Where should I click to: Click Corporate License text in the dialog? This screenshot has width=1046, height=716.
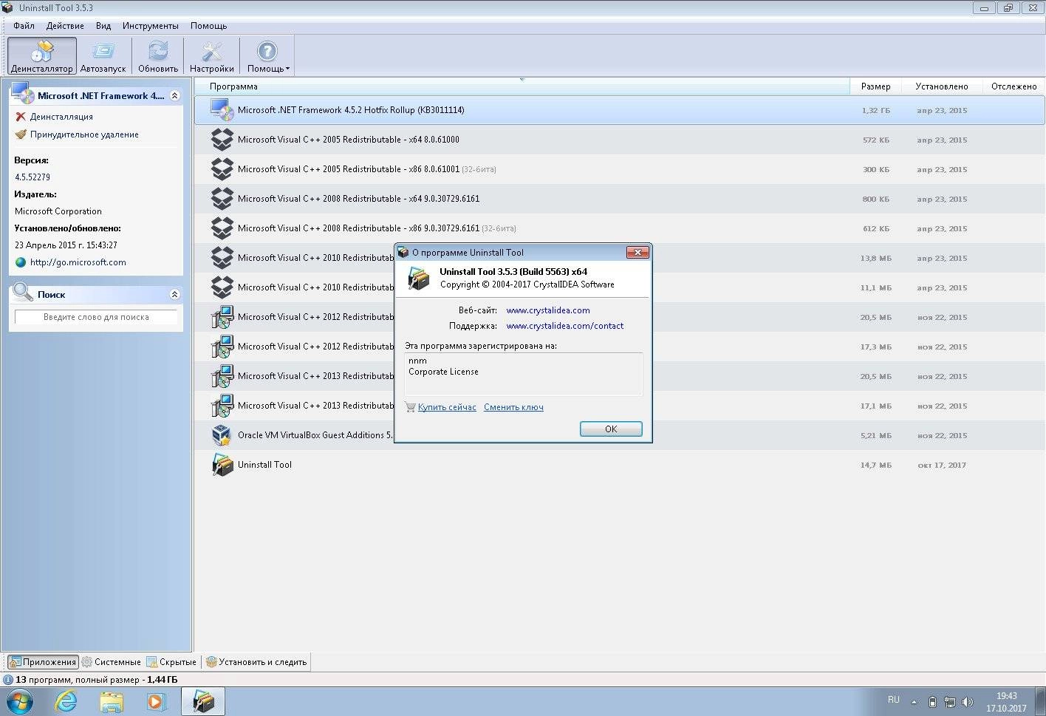pyautogui.click(x=443, y=372)
